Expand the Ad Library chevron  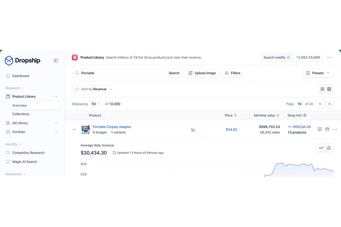[56, 123]
